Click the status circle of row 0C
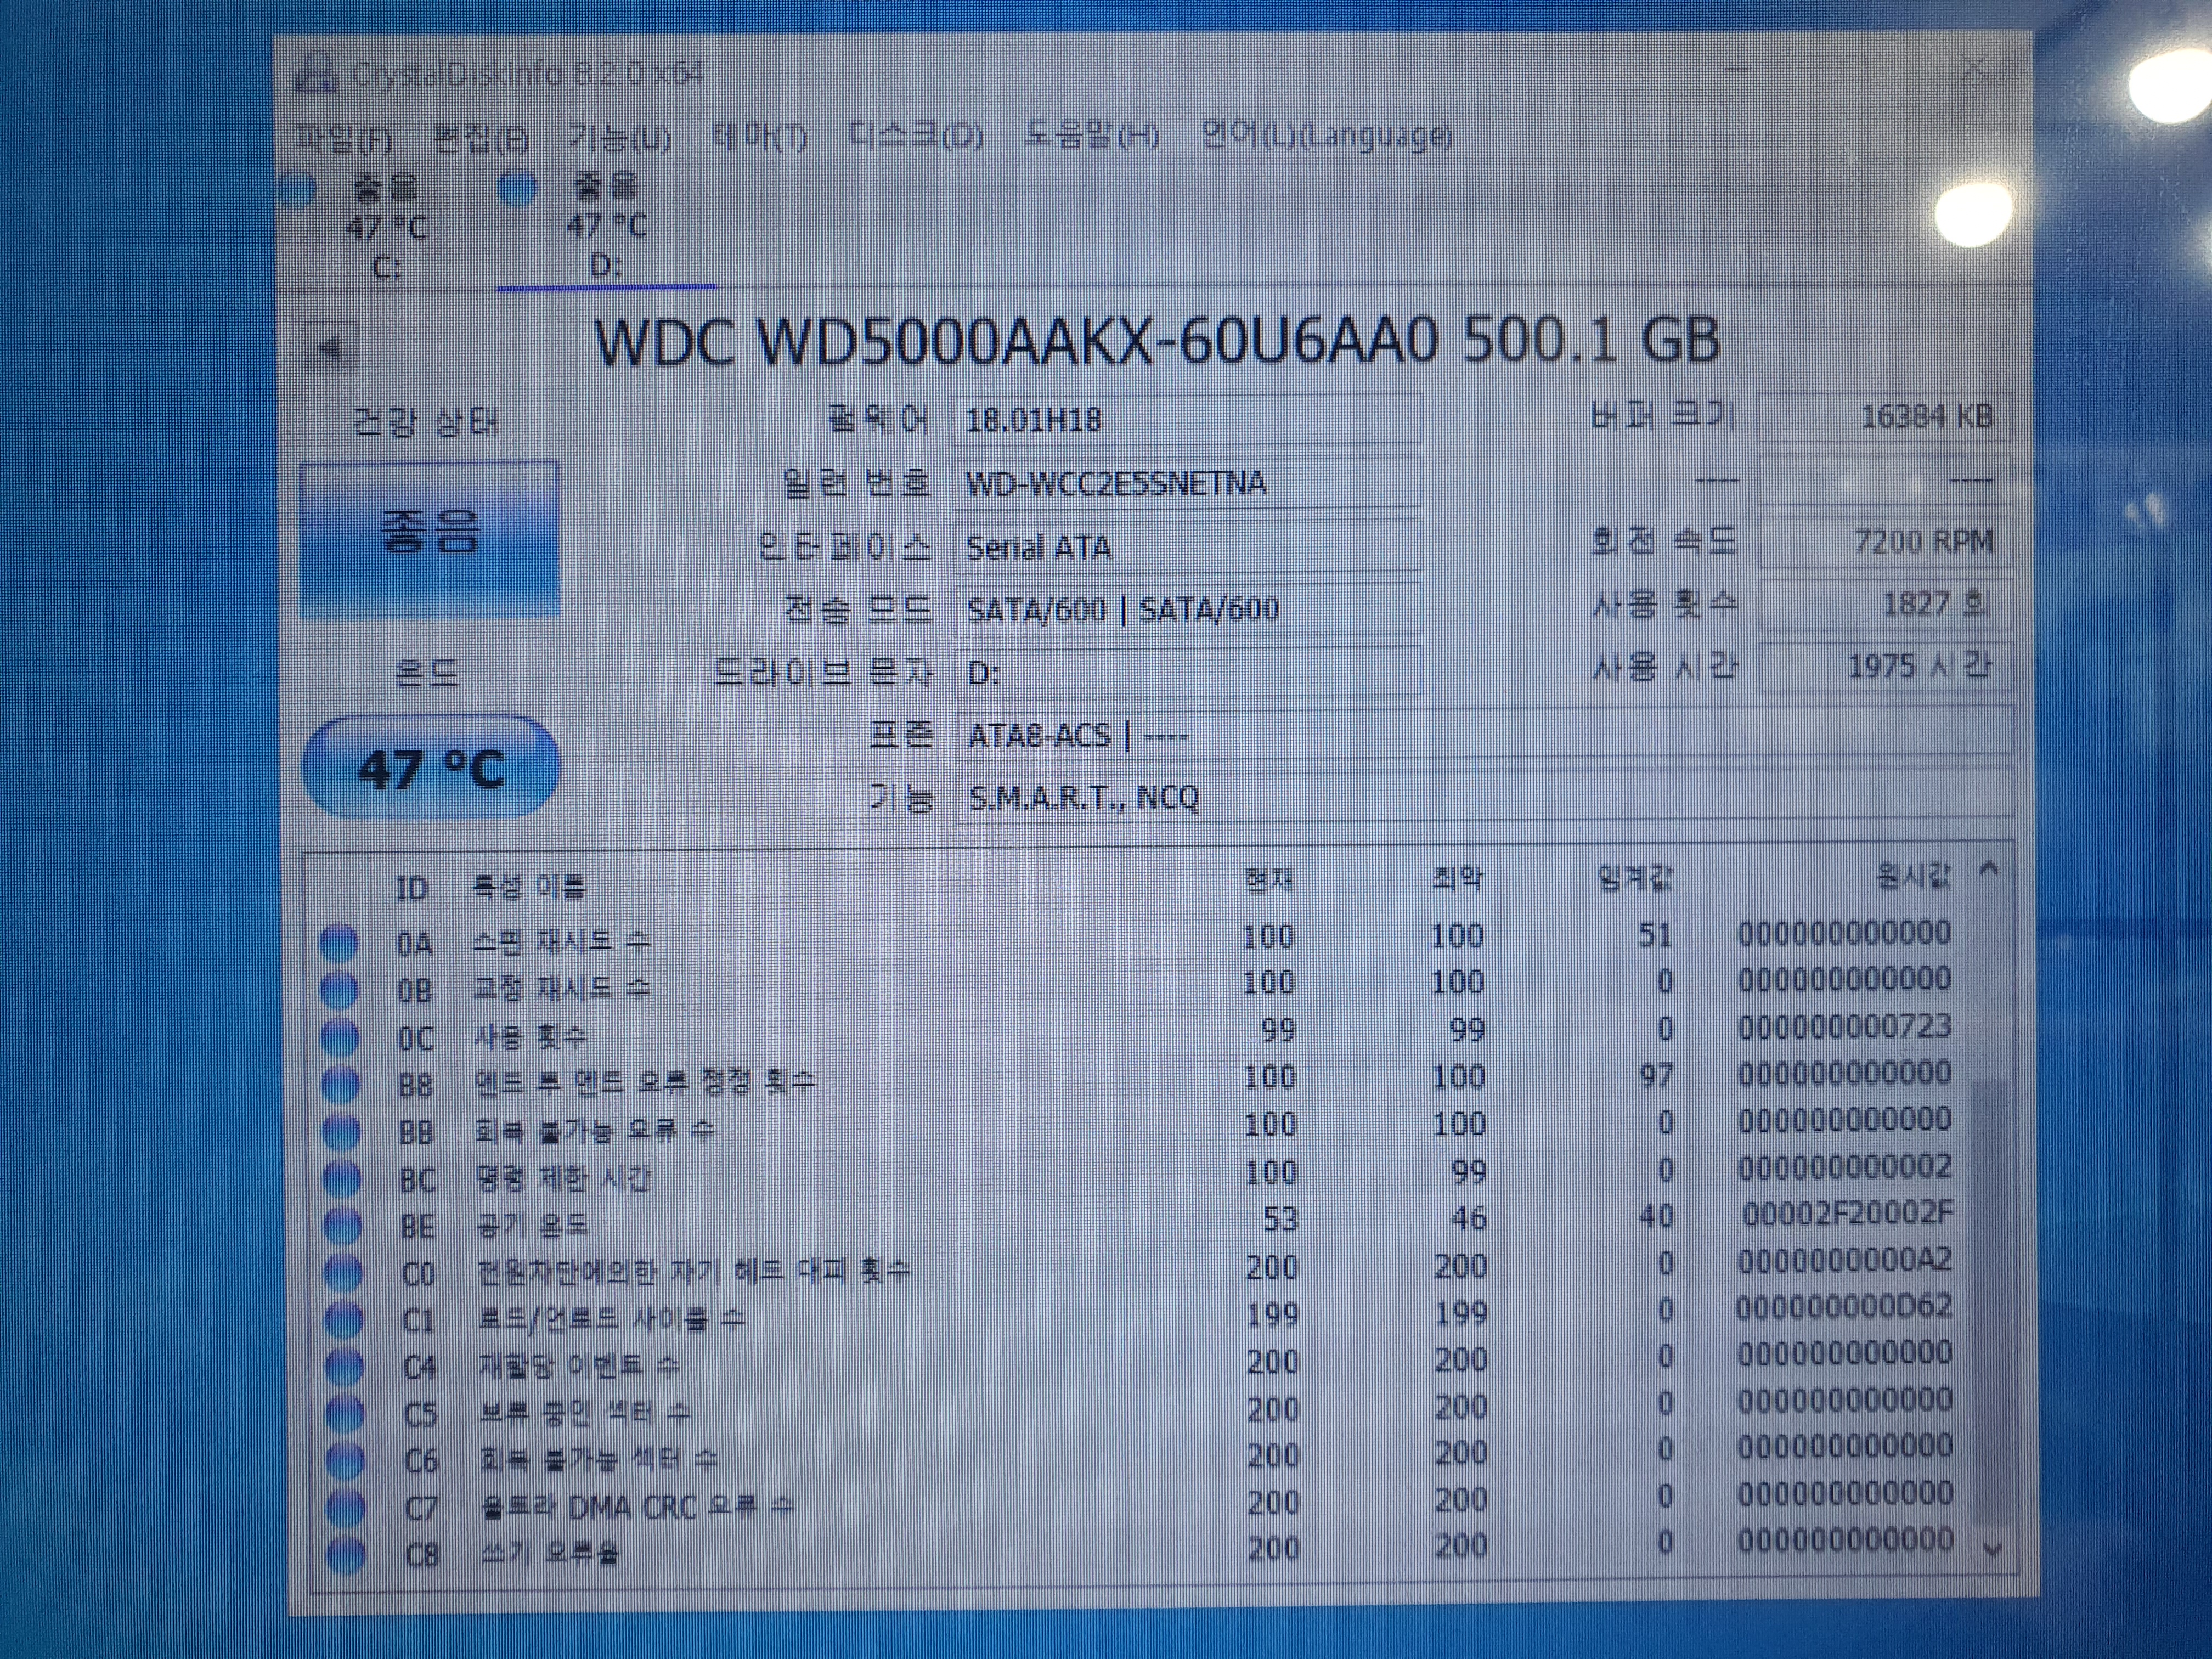The image size is (2212, 1659). point(340,1037)
